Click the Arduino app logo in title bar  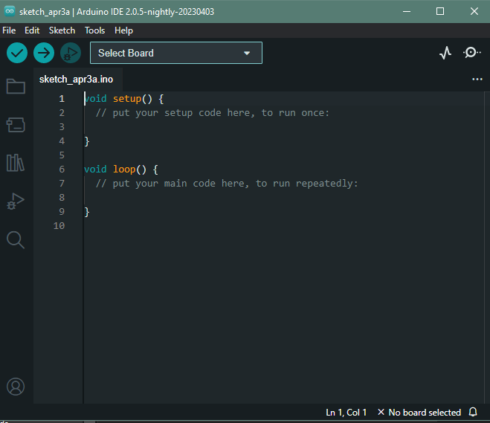10,12
